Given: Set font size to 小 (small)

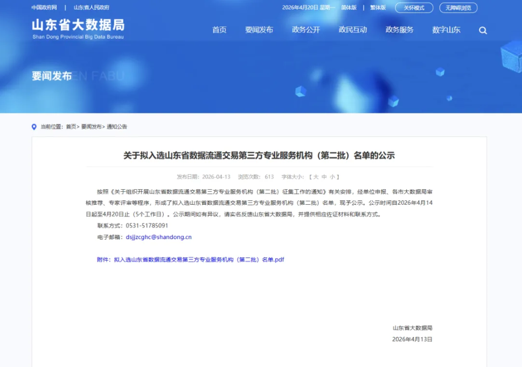Looking at the screenshot, I should (x=332, y=177).
